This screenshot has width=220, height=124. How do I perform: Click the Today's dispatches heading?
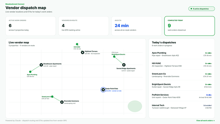point(164,42)
